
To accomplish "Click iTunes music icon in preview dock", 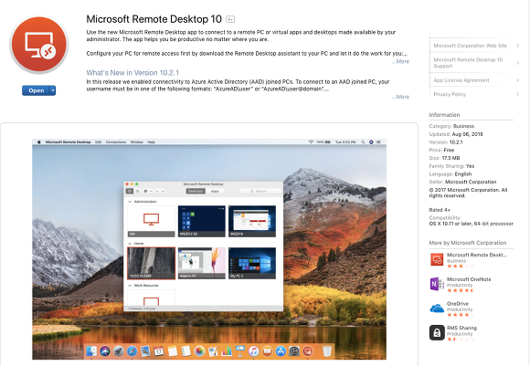I will click(253, 351).
